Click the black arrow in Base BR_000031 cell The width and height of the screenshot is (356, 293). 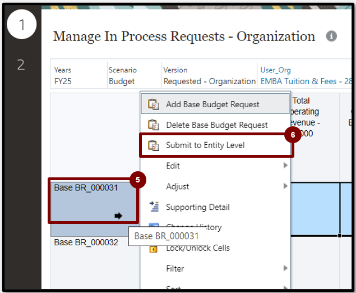[118, 216]
